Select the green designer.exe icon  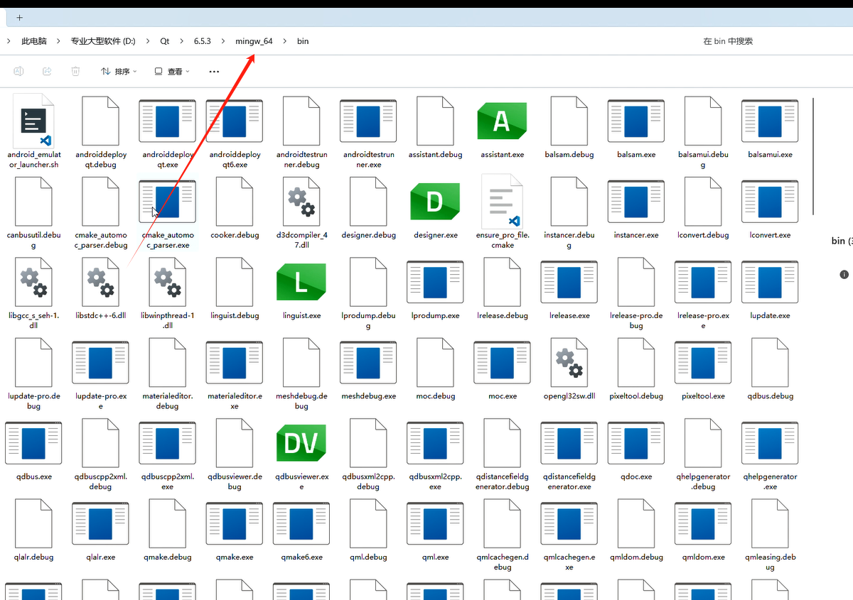pyautogui.click(x=435, y=202)
